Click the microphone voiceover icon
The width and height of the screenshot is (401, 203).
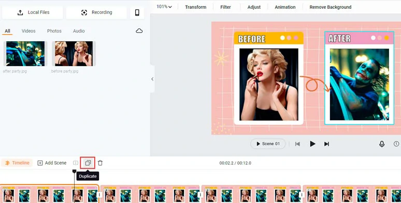(382, 144)
